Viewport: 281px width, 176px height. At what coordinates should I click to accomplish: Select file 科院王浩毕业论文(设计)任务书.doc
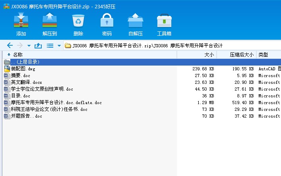pos(49,109)
